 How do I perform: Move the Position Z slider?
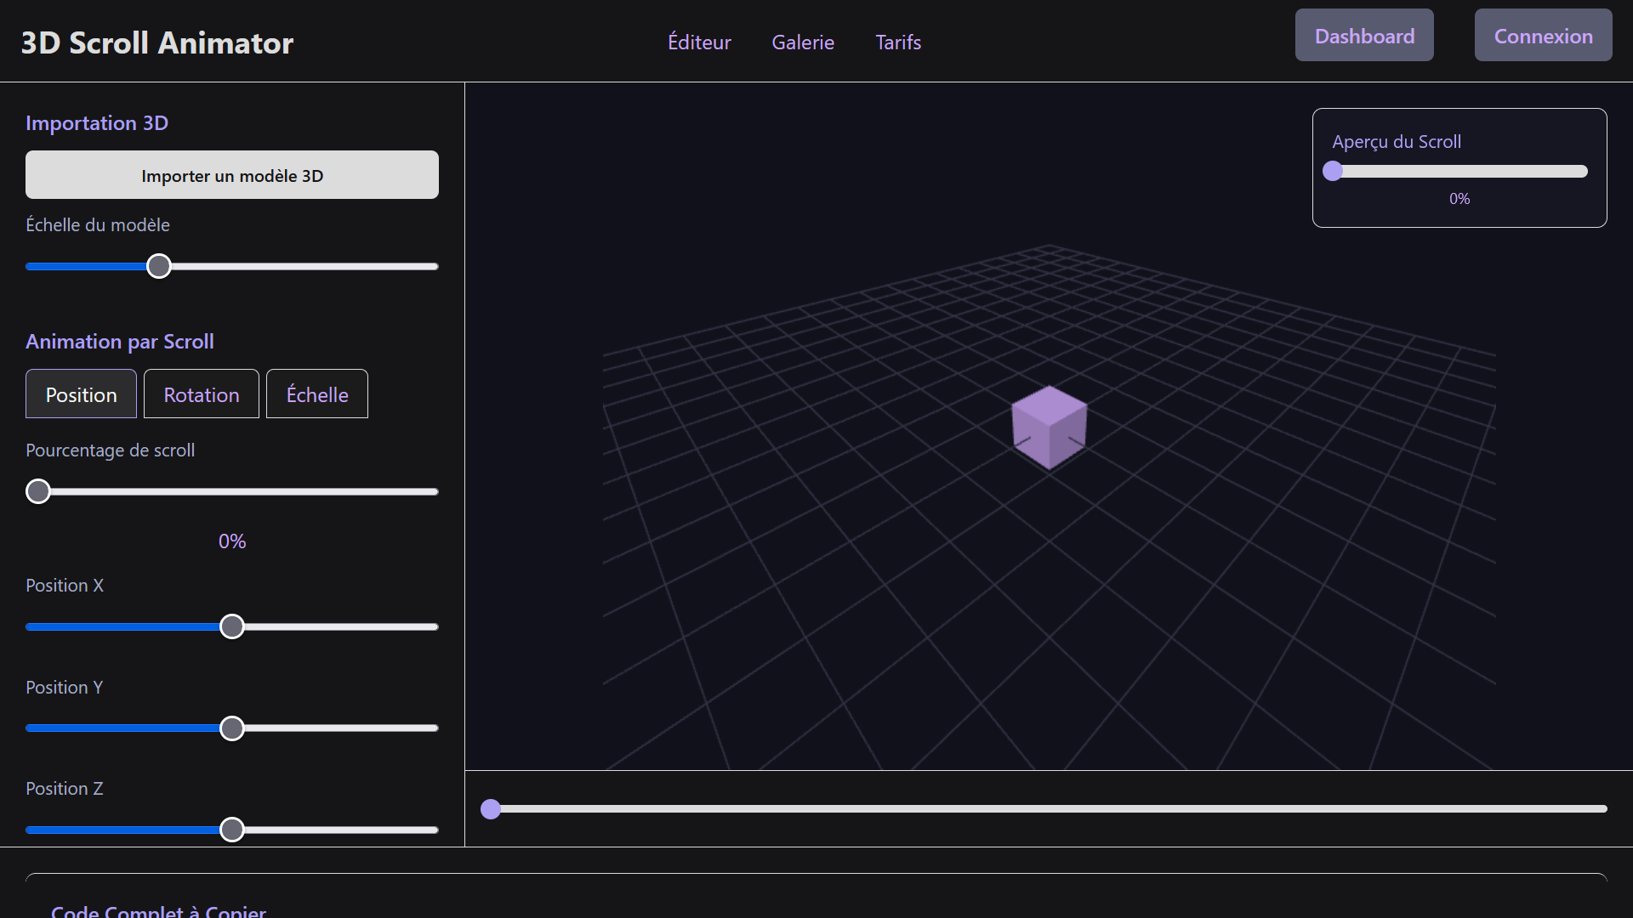230,830
